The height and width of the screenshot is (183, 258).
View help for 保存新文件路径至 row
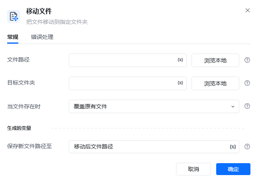(x=247, y=146)
